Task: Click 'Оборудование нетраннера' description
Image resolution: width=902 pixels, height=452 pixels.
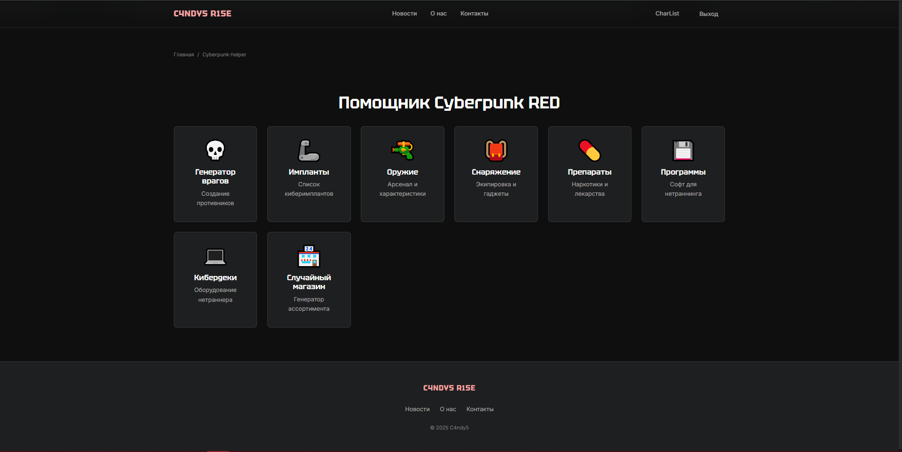Action: coord(215,295)
